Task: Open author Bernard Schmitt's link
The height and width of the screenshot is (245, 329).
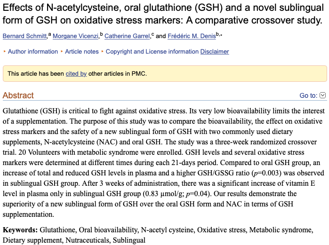Action: tap(25, 36)
